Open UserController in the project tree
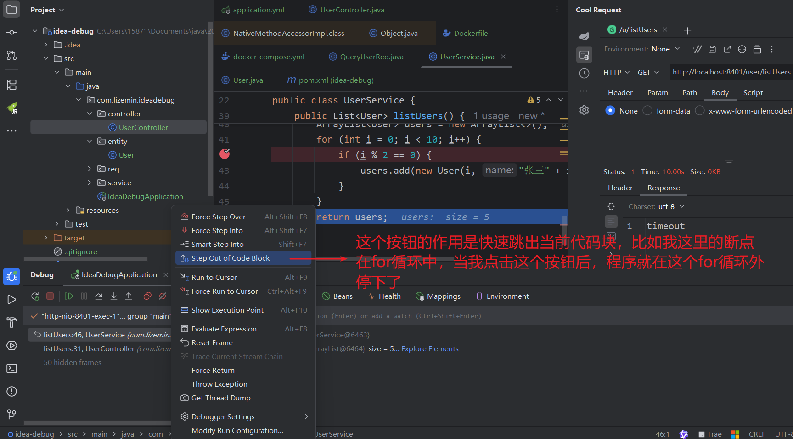The image size is (793, 439). click(143, 128)
